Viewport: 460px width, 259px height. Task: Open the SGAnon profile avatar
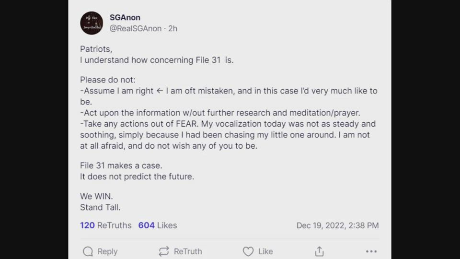click(92, 23)
